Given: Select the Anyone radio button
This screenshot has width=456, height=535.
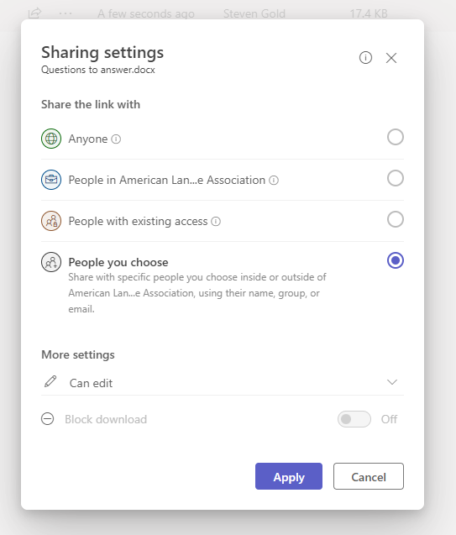Looking at the screenshot, I should [x=396, y=137].
